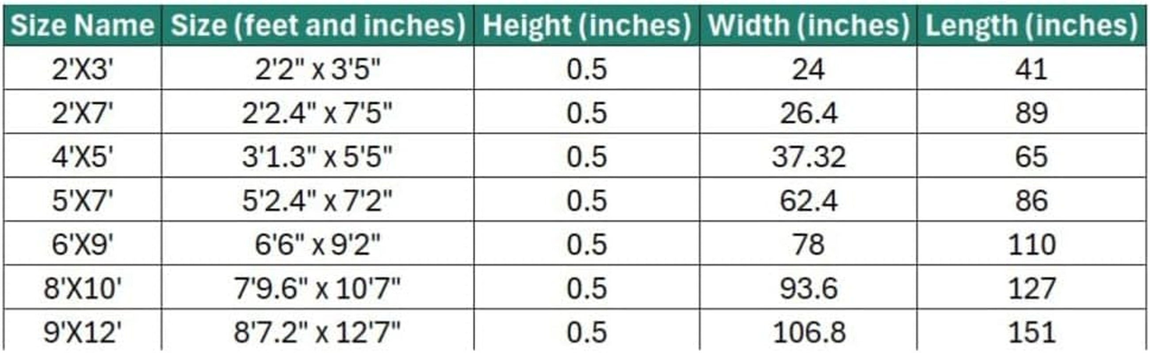Image resolution: width=1150 pixels, height=353 pixels.
Task: Select the length value 151
Action: tap(1032, 332)
